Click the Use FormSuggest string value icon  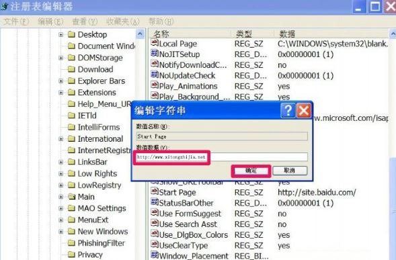point(155,212)
